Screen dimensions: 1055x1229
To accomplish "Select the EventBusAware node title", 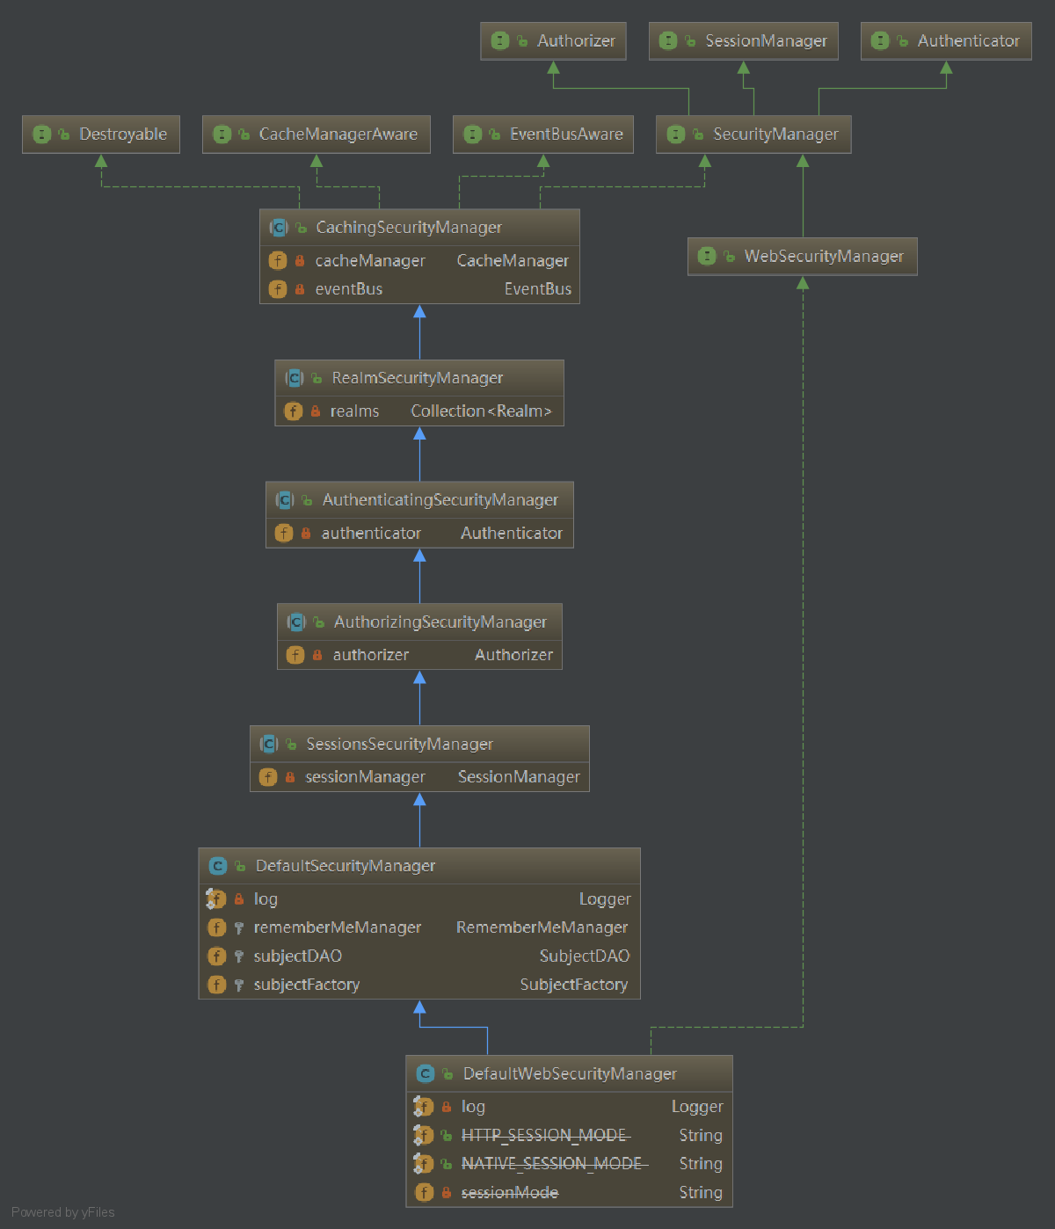I will coord(566,134).
